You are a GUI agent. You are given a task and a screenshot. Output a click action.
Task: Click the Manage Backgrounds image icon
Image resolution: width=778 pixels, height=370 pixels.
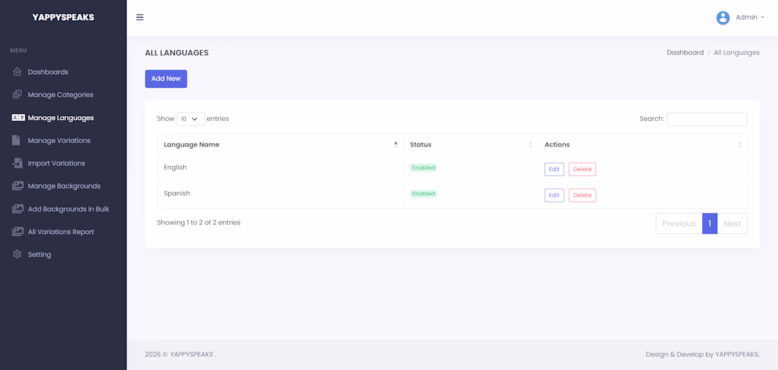coord(18,185)
